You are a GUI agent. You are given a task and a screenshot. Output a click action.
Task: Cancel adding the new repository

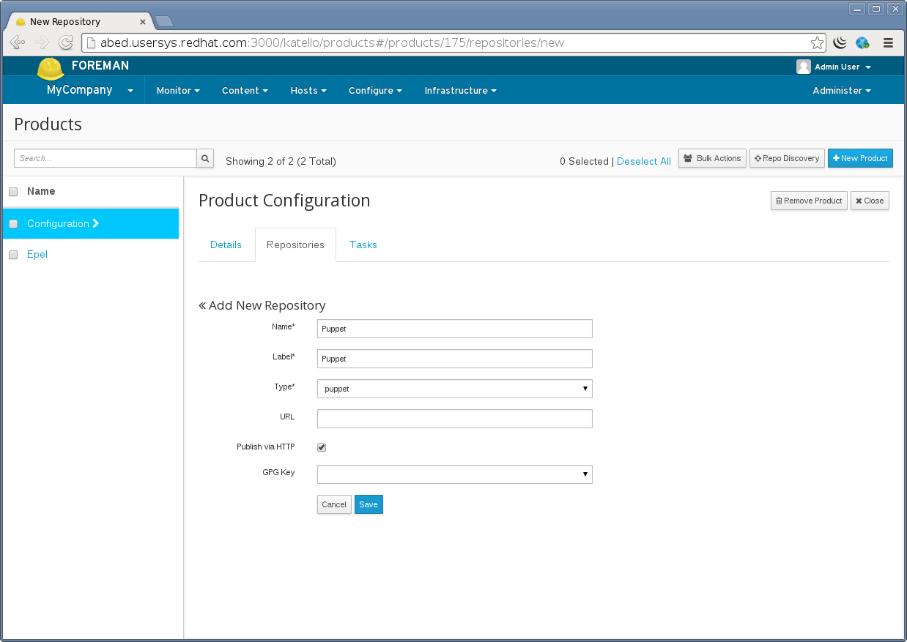(x=334, y=504)
